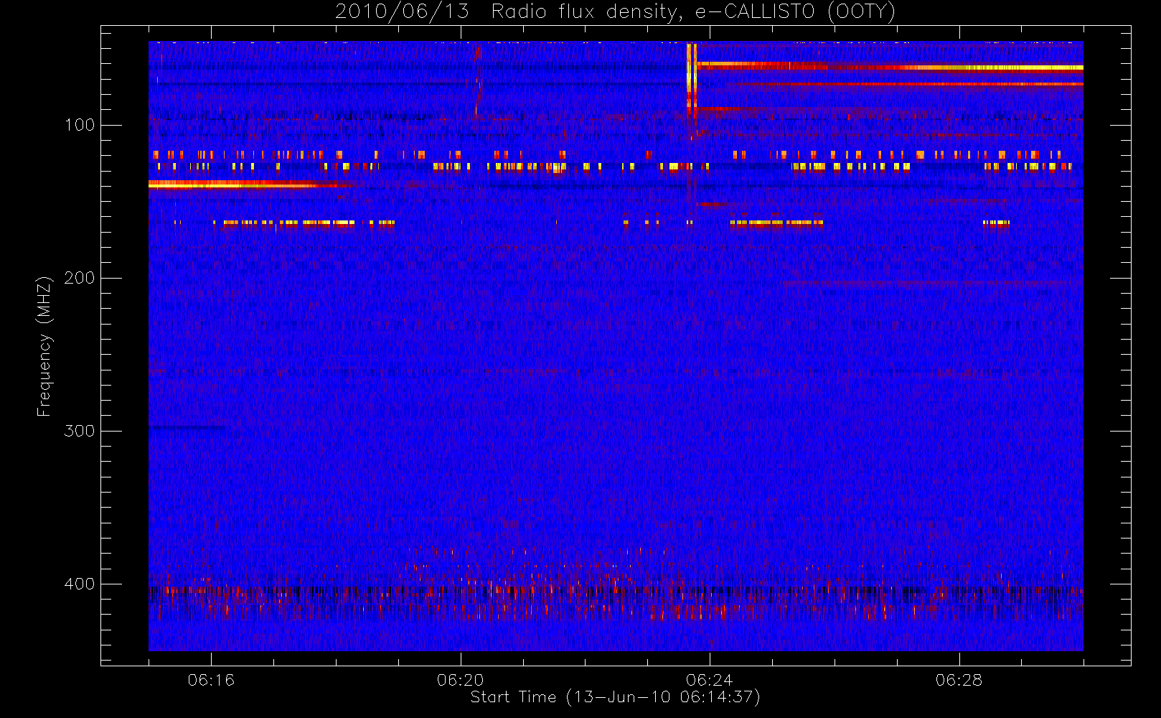Click the 'Frequency (MHZ)' axis label
Image resolution: width=1161 pixels, height=718 pixels.
pyautogui.click(x=44, y=346)
